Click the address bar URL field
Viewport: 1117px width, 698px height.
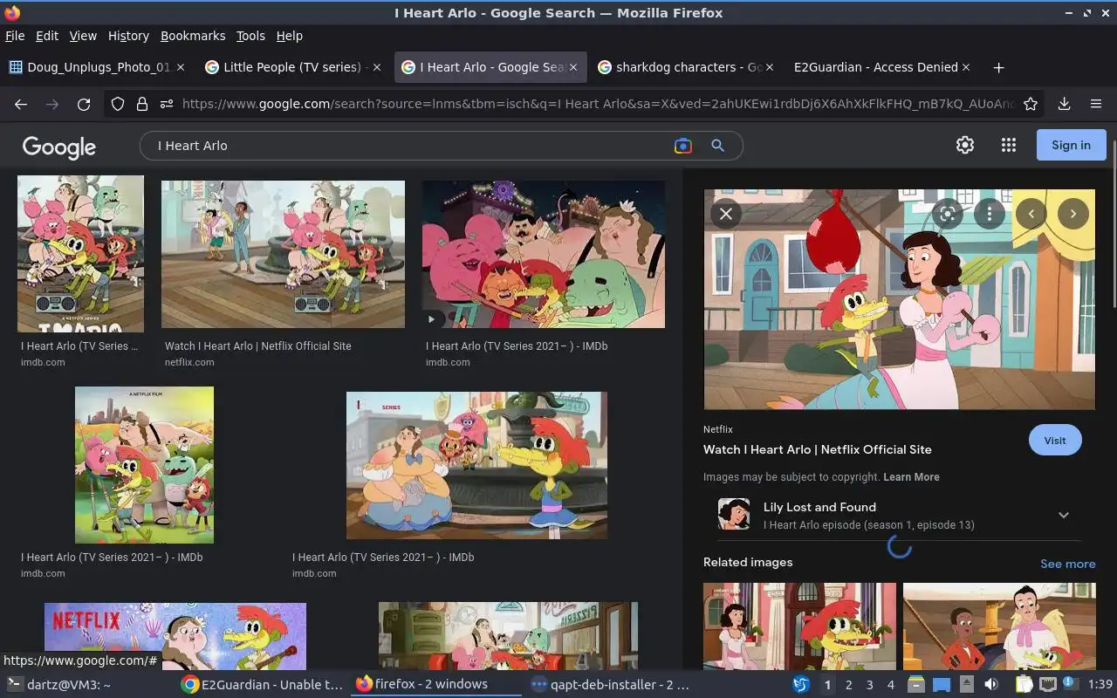[598, 104]
